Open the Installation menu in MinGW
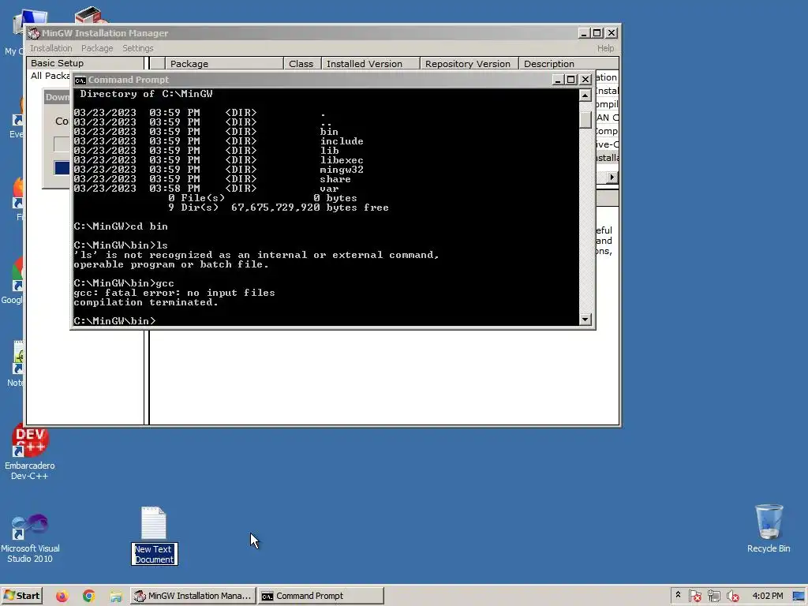Screen dimensions: 808x606 click(51, 48)
